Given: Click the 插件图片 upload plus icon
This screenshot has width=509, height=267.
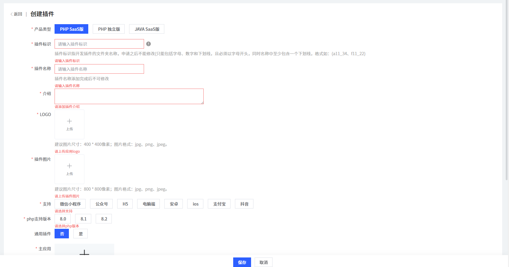Looking at the screenshot, I should coord(69,166).
